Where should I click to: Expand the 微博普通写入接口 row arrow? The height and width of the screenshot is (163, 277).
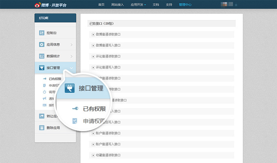coord(93,45)
